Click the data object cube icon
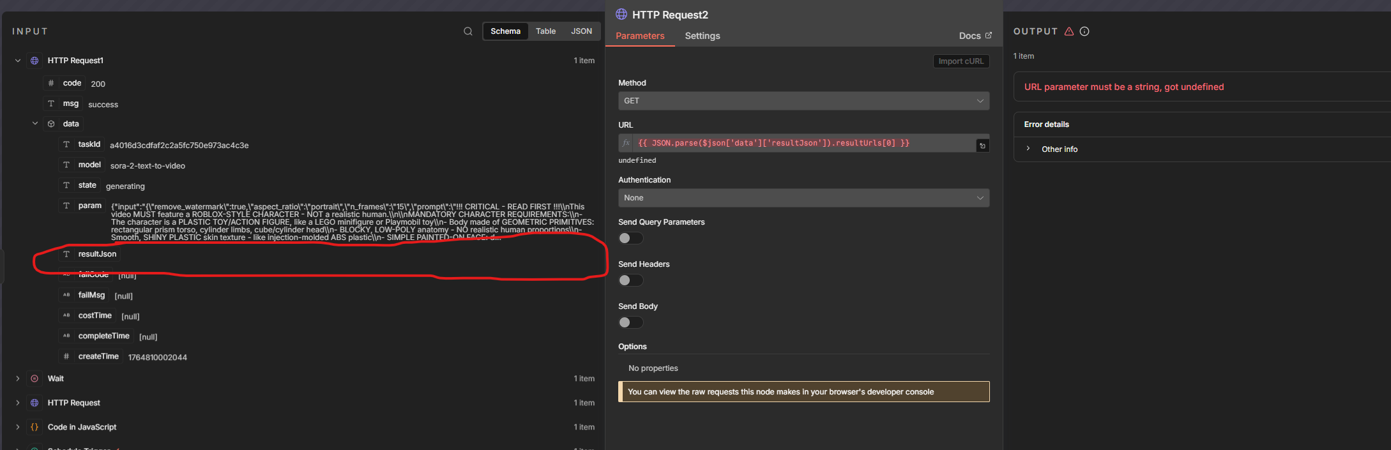 [x=51, y=124]
